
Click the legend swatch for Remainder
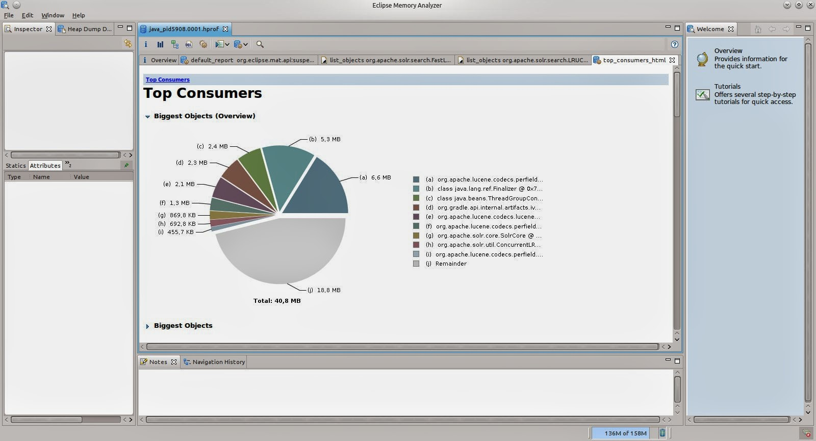416,264
